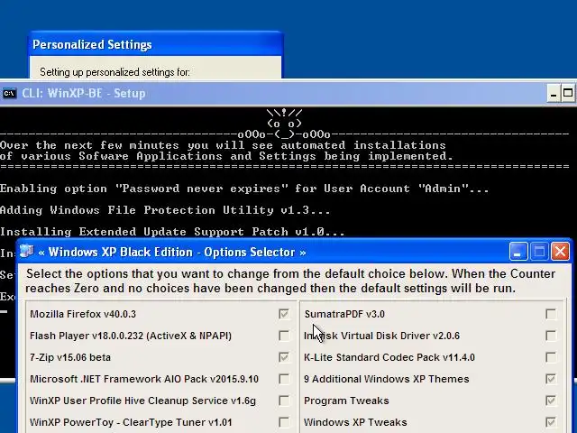Enable the Flash Player v18.0.0.232 checkbox
The height and width of the screenshot is (433, 577).
[284, 336]
